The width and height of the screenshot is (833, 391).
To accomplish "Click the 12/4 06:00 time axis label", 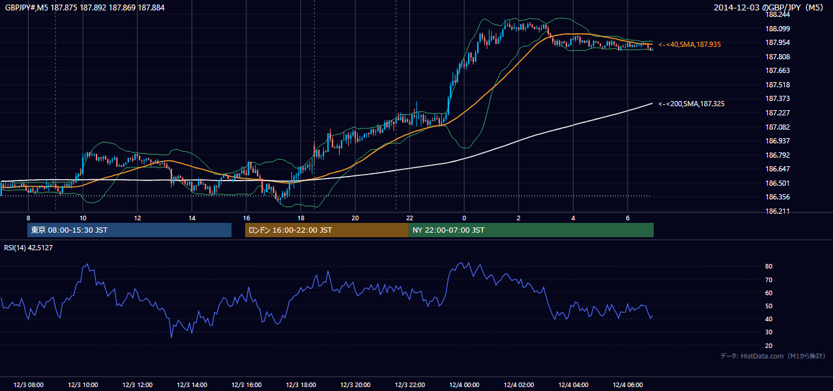I will point(628,384).
